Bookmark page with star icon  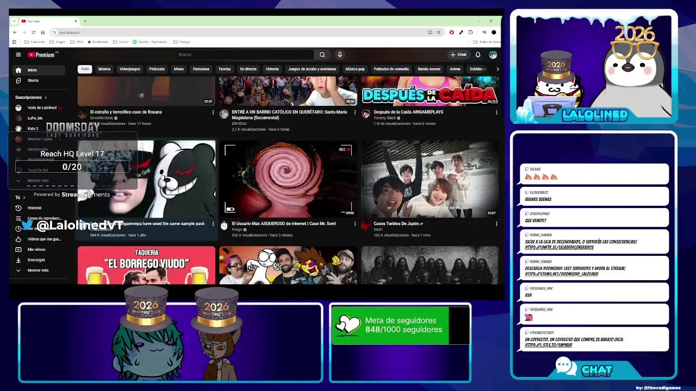pos(439,32)
